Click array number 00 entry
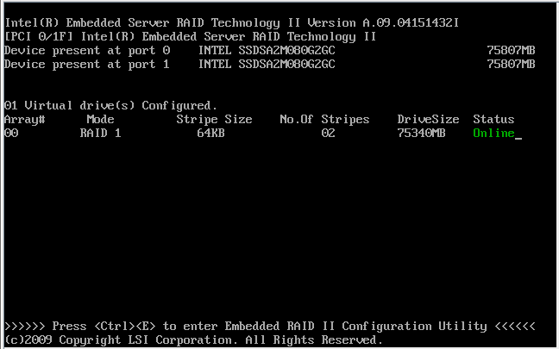 pyautogui.click(x=11, y=134)
